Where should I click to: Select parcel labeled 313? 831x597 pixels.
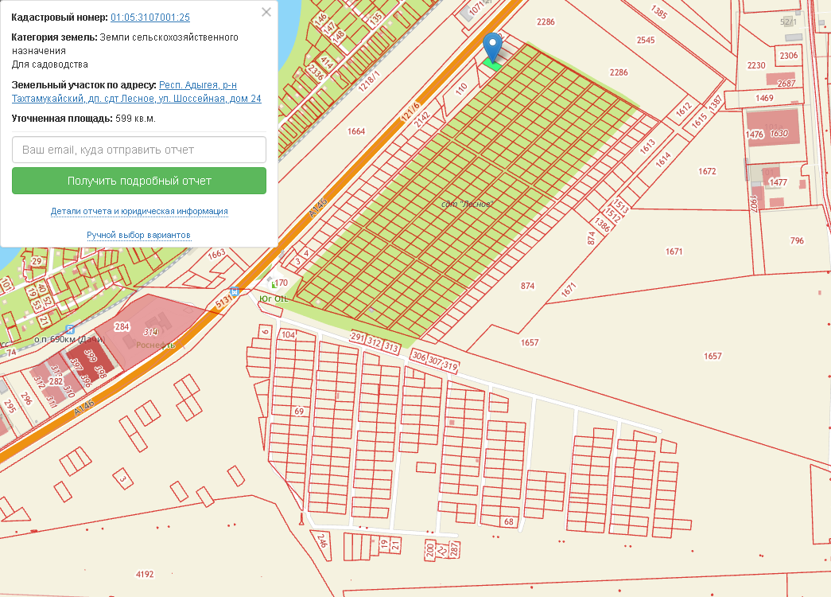point(391,347)
